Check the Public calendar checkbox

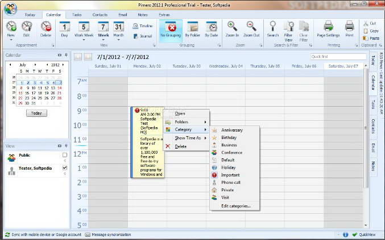tap(65, 155)
